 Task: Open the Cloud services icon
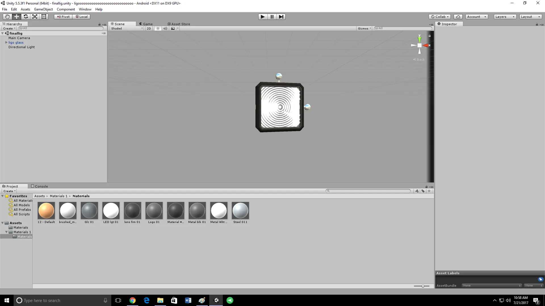[x=458, y=17]
